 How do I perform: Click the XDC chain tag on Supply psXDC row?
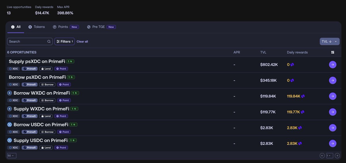pyautogui.click(x=14, y=69)
